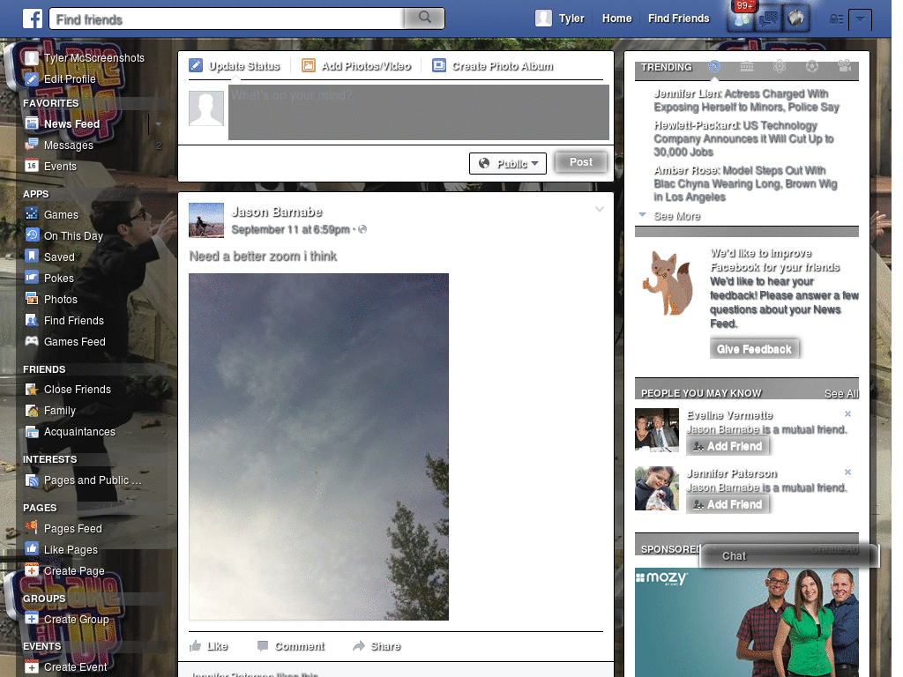
Task: Open Jennifer Lien trending story
Action: (746, 100)
